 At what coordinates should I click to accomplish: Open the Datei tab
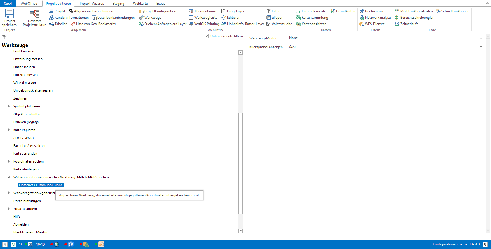[x=8, y=4]
